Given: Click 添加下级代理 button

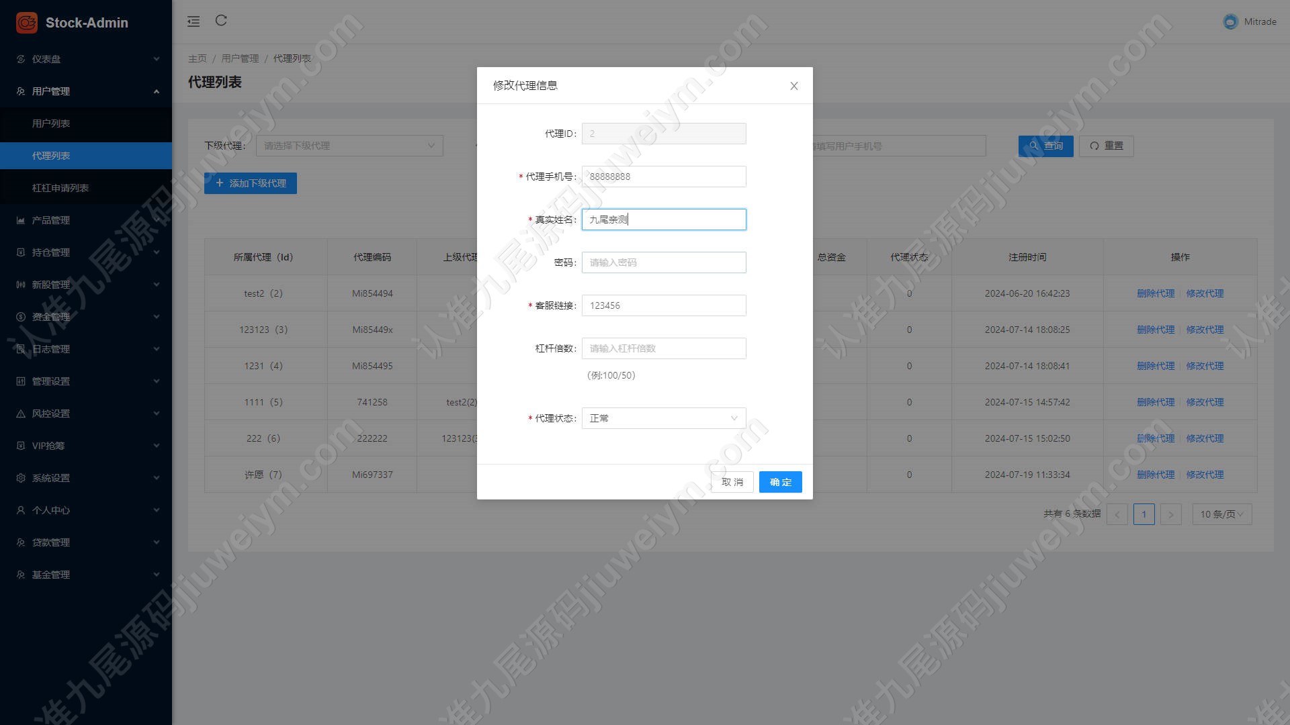Looking at the screenshot, I should [251, 183].
